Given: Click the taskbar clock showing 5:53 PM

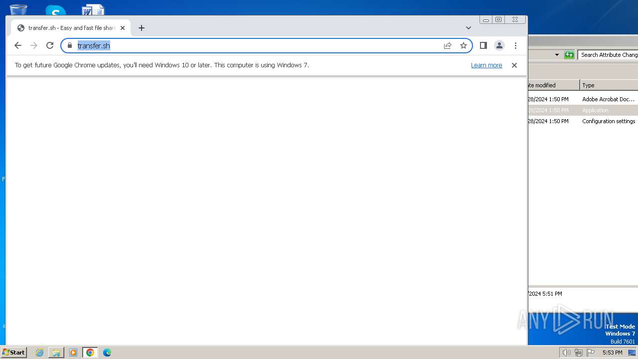Looking at the screenshot, I should 612,353.
